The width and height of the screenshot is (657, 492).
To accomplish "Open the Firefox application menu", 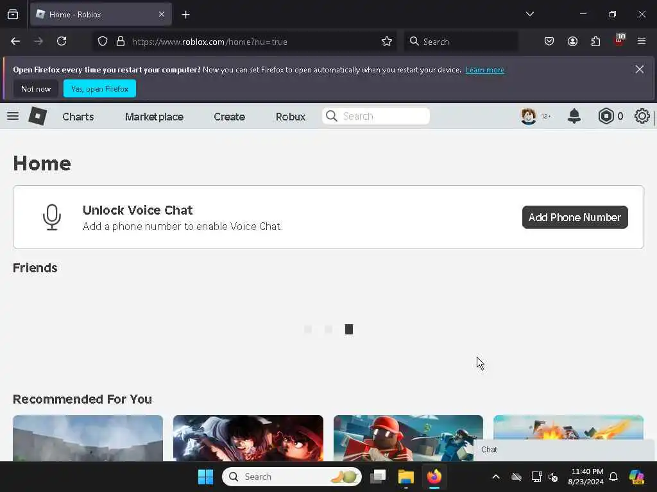I will click(642, 41).
